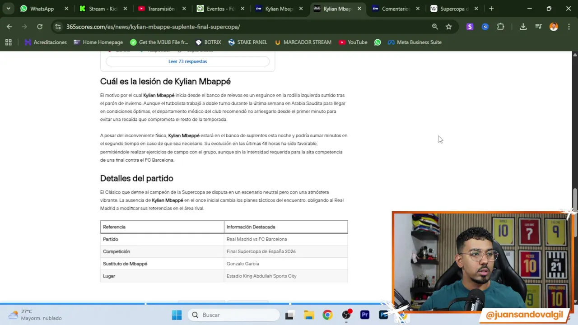Open the YouTube bookmark
578x325 pixels.
[353, 42]
